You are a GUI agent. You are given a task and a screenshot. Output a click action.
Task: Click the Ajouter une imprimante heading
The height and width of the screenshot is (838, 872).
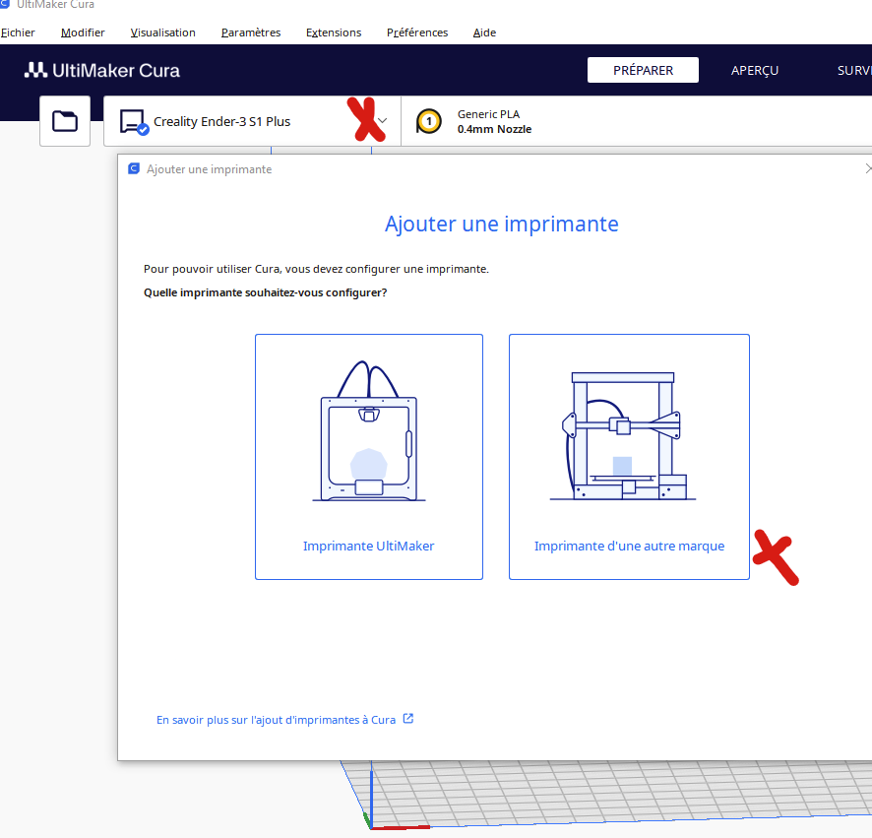502,224
